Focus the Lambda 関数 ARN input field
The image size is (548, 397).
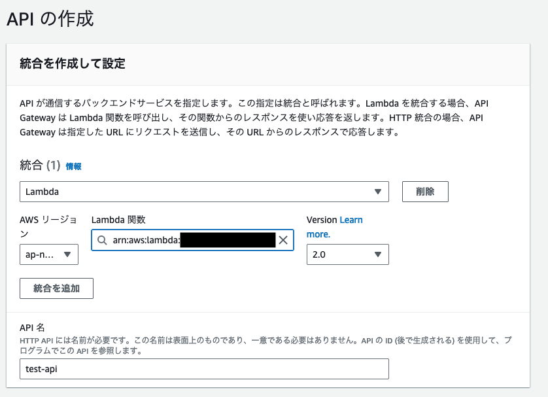(x=192, y=240)
